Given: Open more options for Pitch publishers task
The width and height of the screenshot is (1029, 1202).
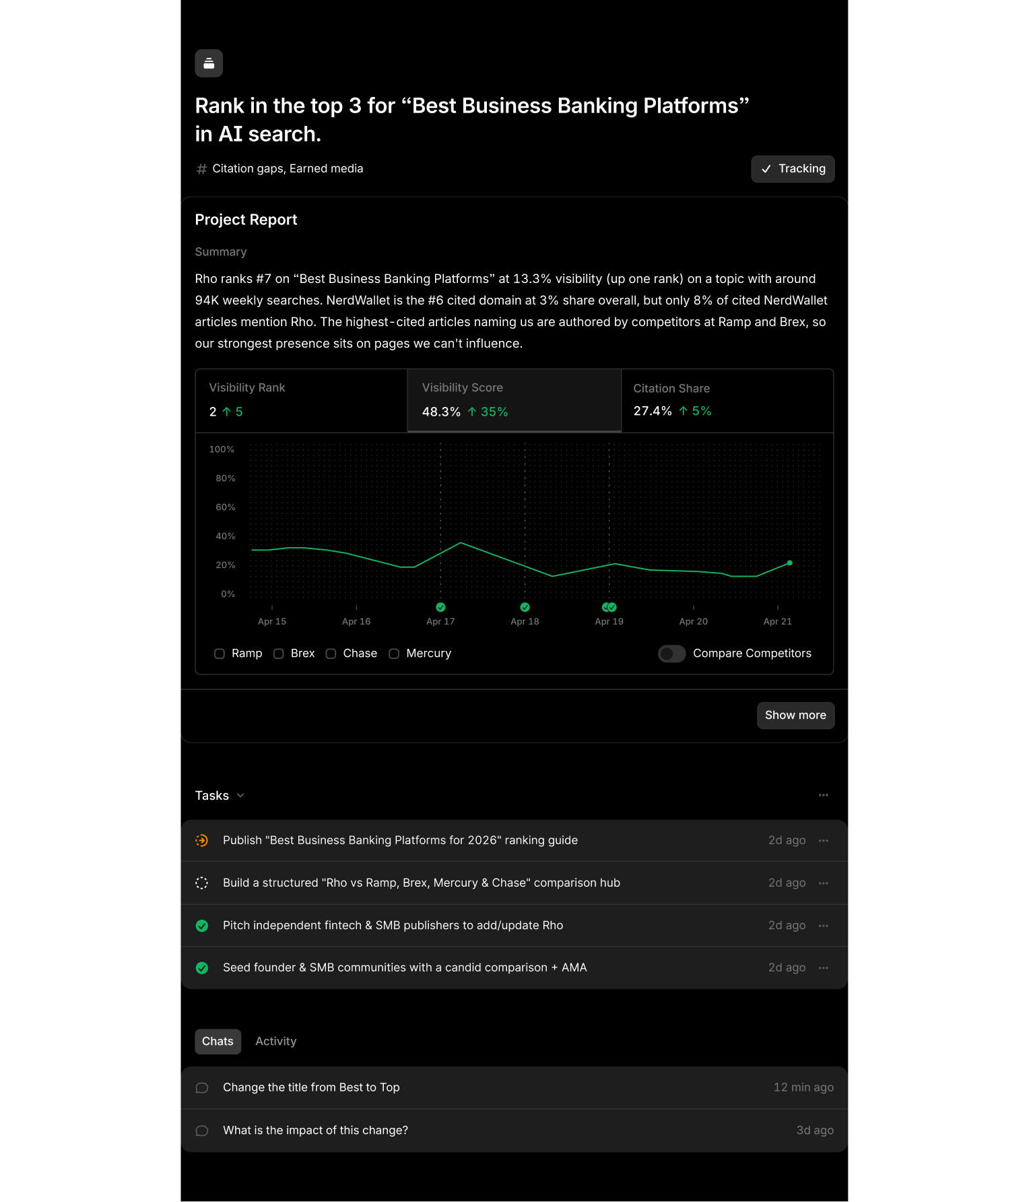Looking at the screenshot, I should click(823, 926).
